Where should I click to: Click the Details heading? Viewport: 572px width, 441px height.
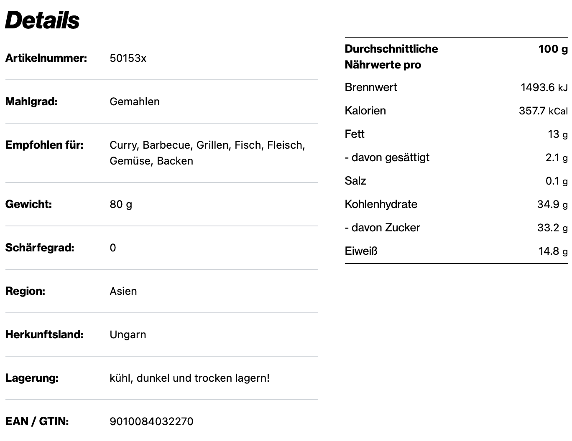click(x=42, y=20)
